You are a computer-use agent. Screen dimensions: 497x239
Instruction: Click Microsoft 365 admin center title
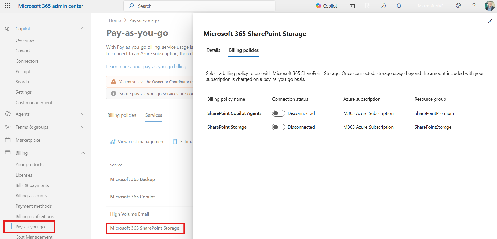tap(51, 6)
